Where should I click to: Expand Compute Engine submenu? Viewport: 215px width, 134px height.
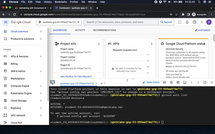tap(41, 86)
